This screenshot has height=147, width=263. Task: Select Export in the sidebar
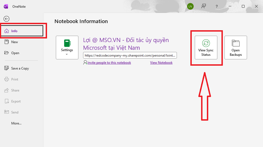tap(21, 101)
